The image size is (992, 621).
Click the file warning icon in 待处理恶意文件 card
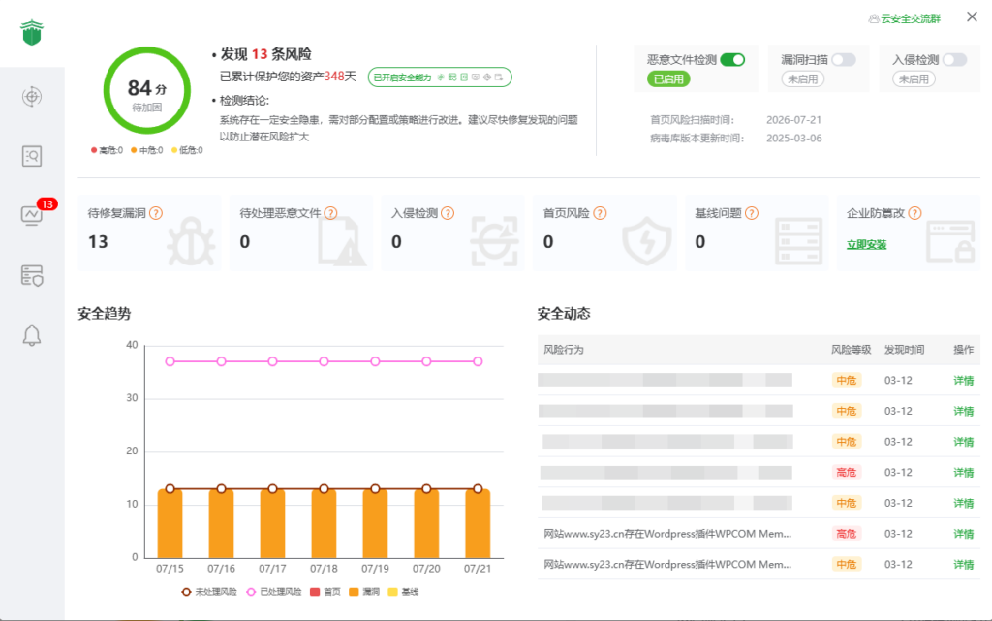342,241
